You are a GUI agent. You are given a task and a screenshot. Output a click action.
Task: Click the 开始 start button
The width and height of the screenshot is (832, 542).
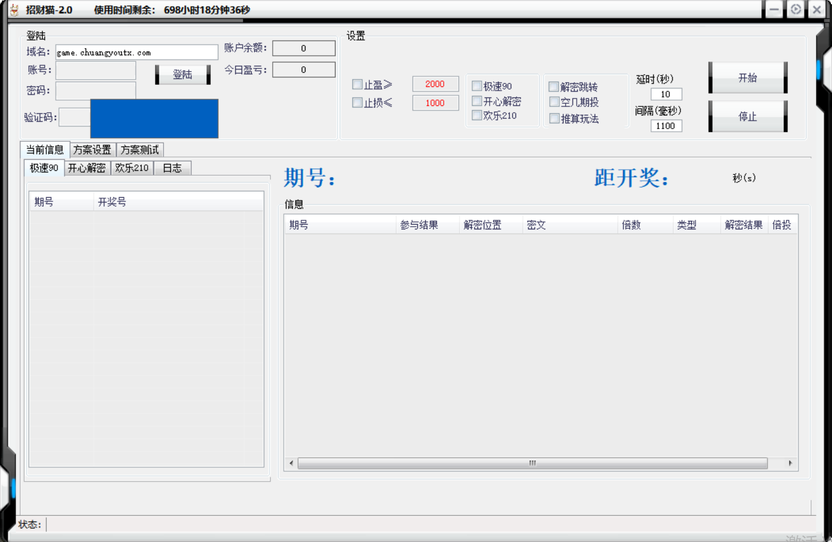coord(748,78)
